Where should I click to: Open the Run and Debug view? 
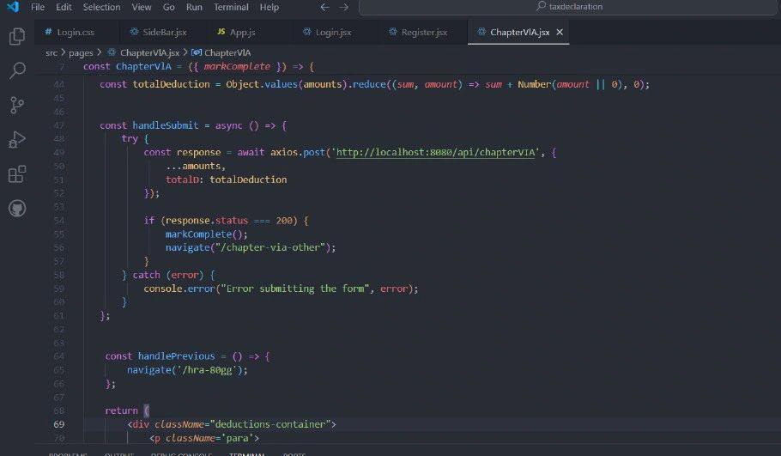click(16, 140)
